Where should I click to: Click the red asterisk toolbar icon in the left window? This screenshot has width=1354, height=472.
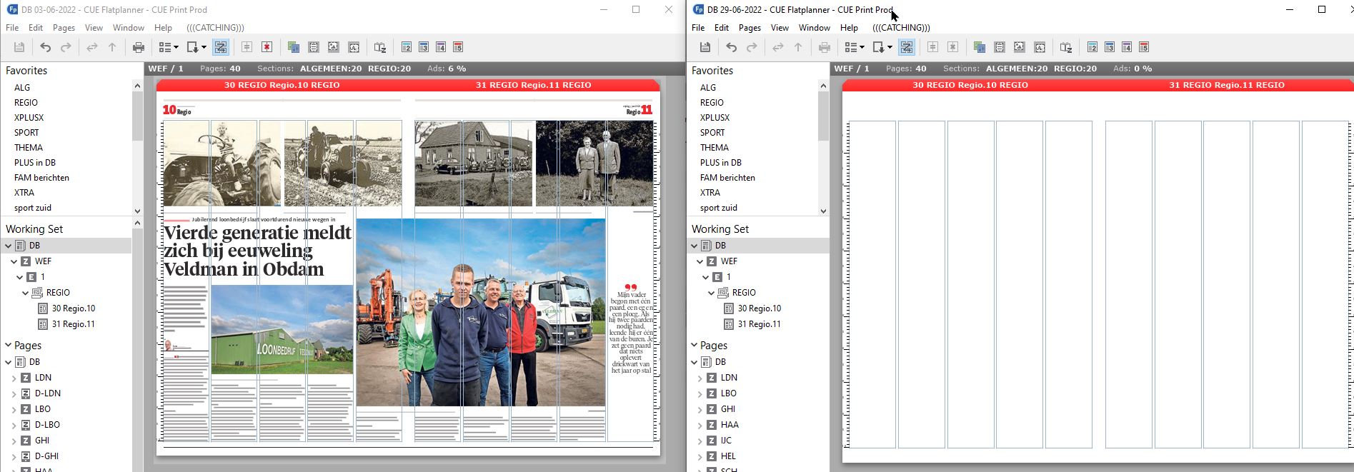(267, 47)
